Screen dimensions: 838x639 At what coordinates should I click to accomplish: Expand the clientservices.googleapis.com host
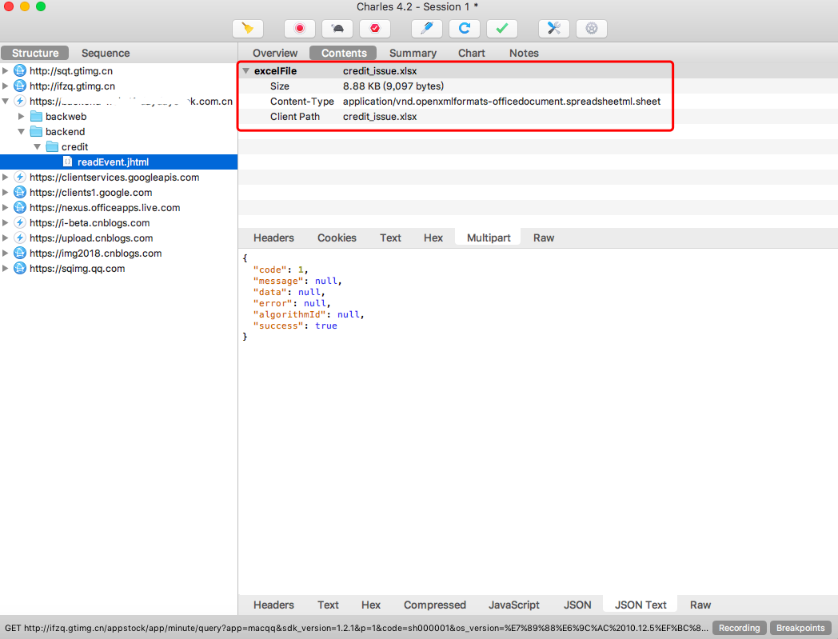[x=6, y=177]
